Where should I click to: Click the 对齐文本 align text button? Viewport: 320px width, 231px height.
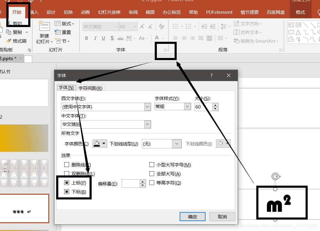248,32
